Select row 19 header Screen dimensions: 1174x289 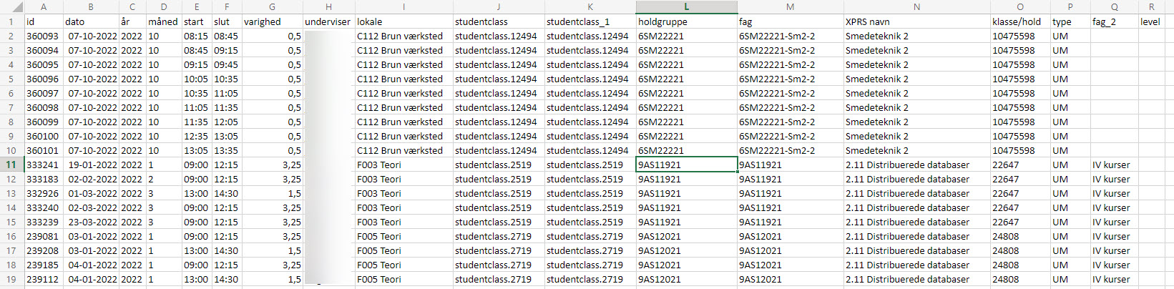tap(11, 279)
